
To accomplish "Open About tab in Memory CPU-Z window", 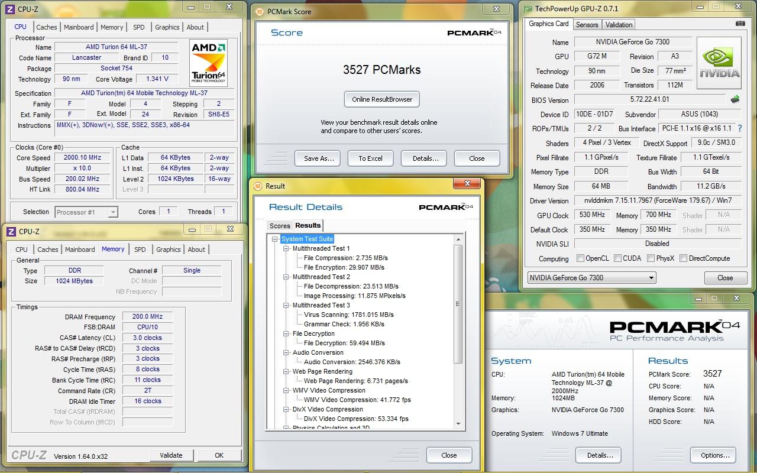I will 196,250.
